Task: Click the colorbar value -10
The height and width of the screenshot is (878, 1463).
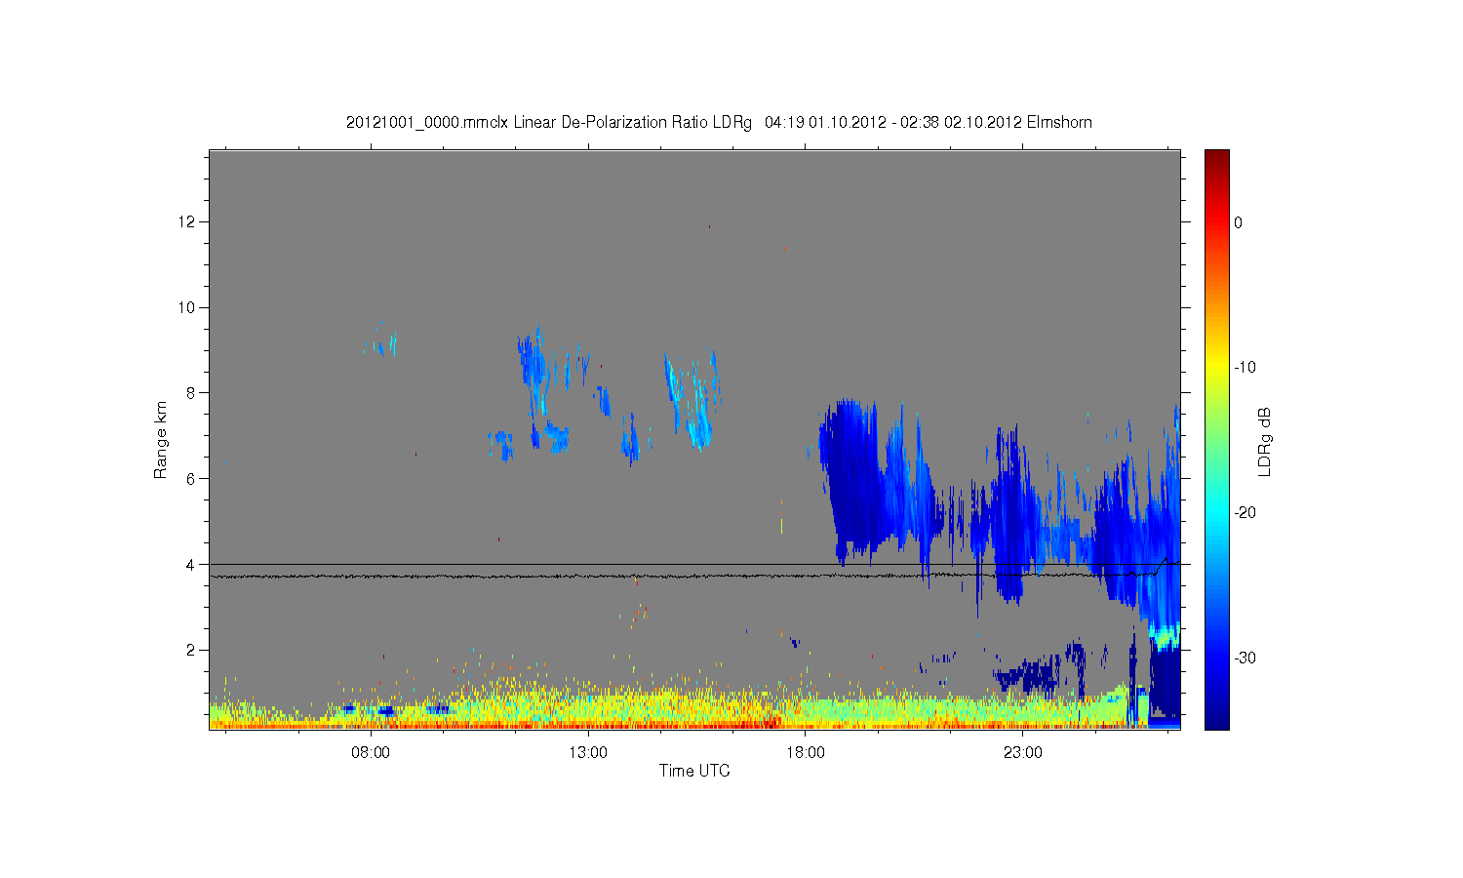Action: click(x=1245, y=368)
